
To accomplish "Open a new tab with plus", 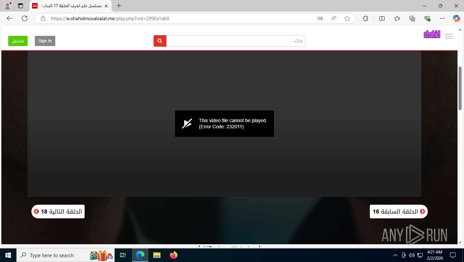I will pos(119,6).
